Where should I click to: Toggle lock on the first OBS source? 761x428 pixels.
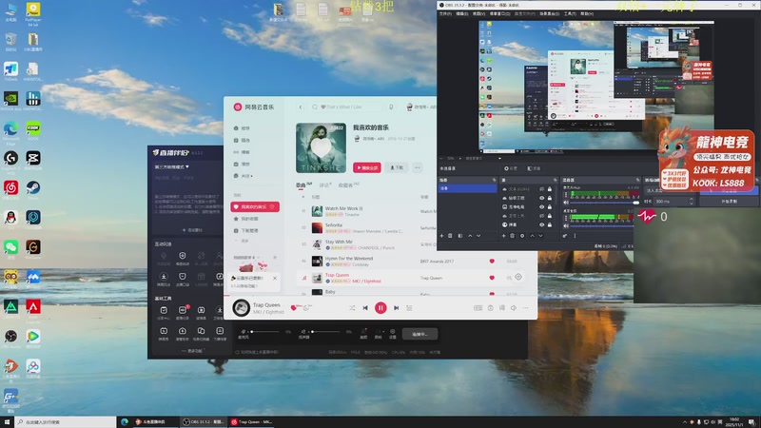550,189
